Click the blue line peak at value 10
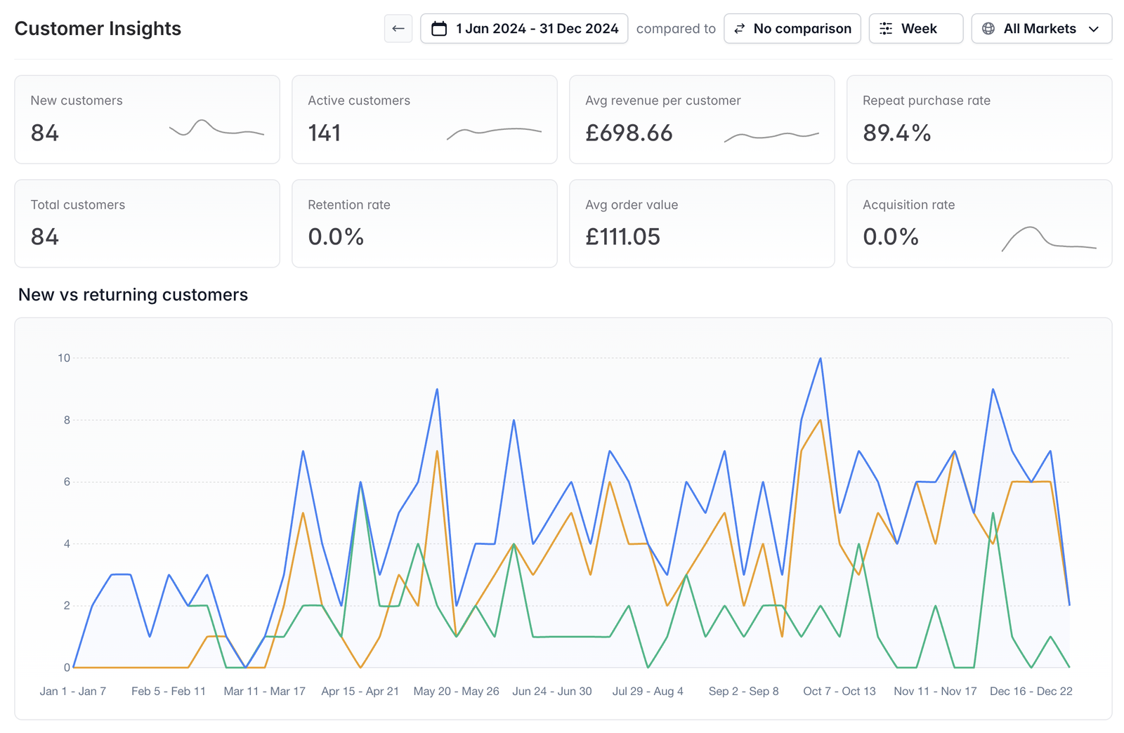1124x733 pixels. pyautogui.click(x=821, y=359)
